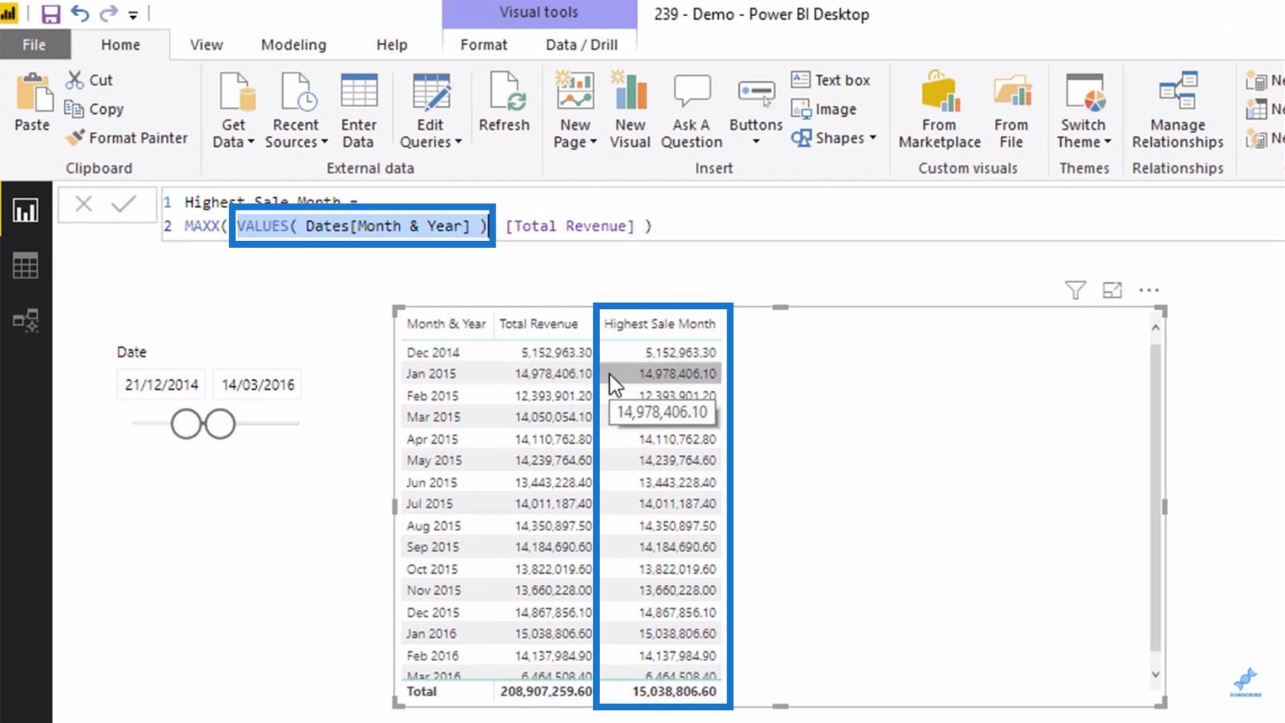This screenshot has width=1285, height=723.
Task: Click the Aug 2015 row label
Action: click(434, 526)
